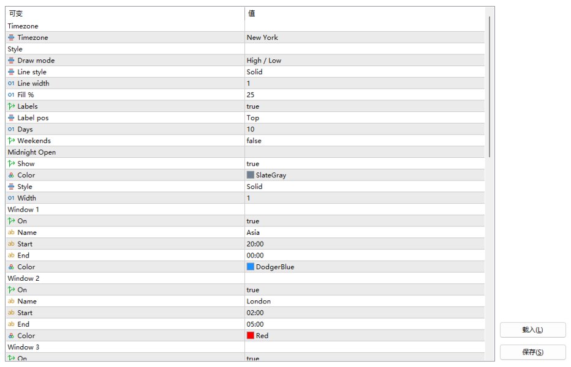Click the string icon beside Window 2 Start
Image resolution: width=571 pixels, height=367 pixels.
[x=11, y=313]
